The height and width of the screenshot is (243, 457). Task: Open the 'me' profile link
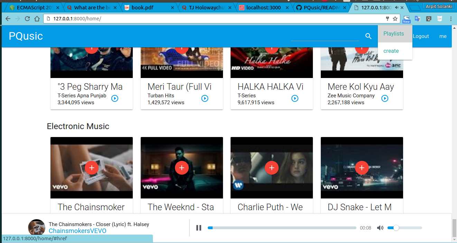443,36
